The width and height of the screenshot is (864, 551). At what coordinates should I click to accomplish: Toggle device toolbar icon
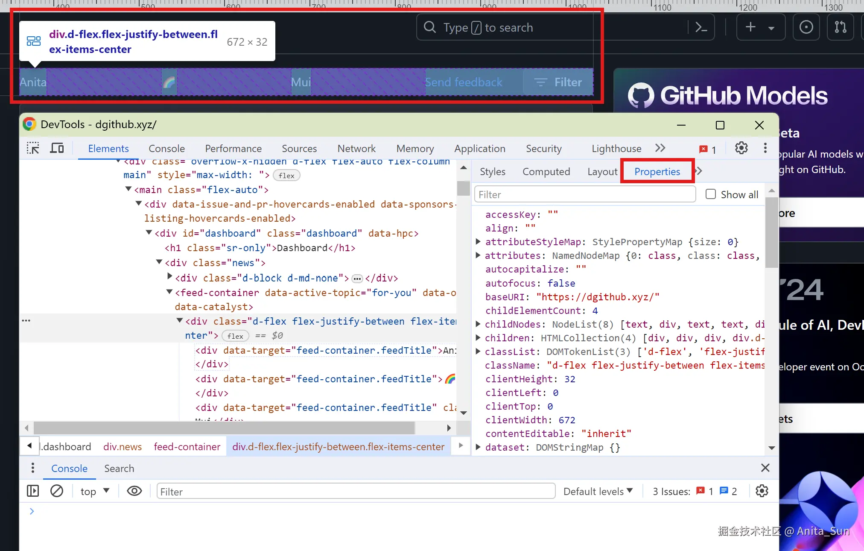point(57,148)
